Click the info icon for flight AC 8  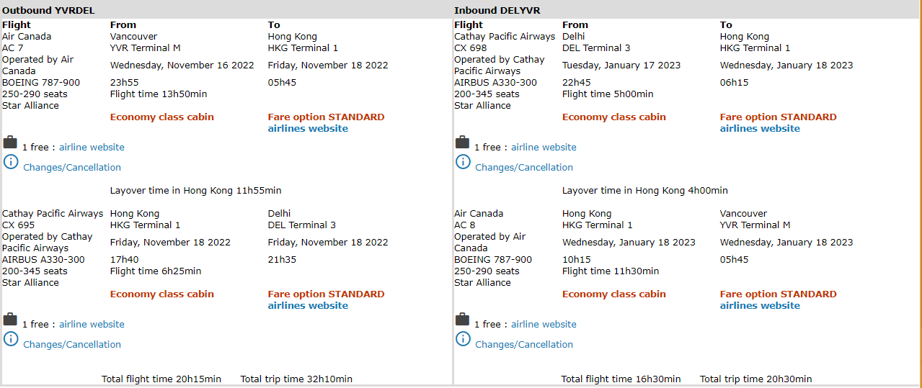(x=462, y=339)
